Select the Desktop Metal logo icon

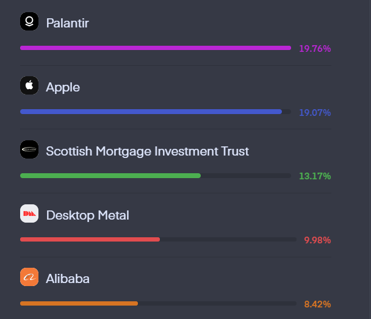[29, 213]
